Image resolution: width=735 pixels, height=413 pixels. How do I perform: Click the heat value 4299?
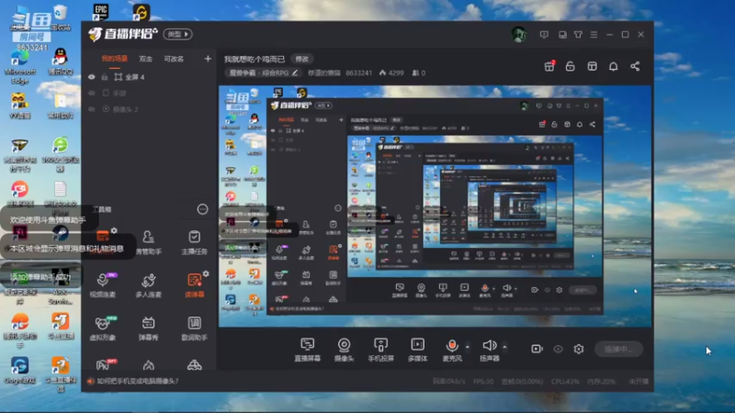392,73
